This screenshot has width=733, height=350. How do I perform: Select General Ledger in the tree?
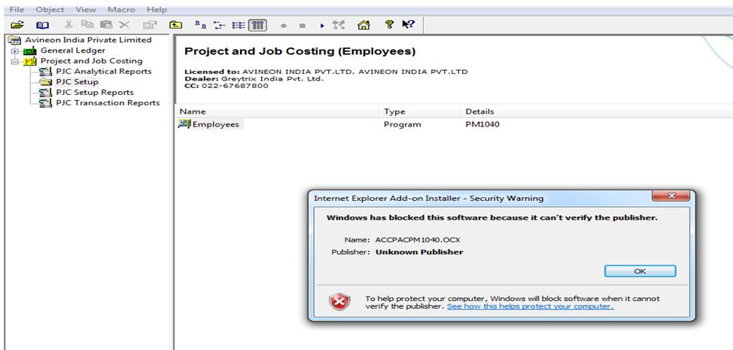pyautogui.click(x=73, y=50)
